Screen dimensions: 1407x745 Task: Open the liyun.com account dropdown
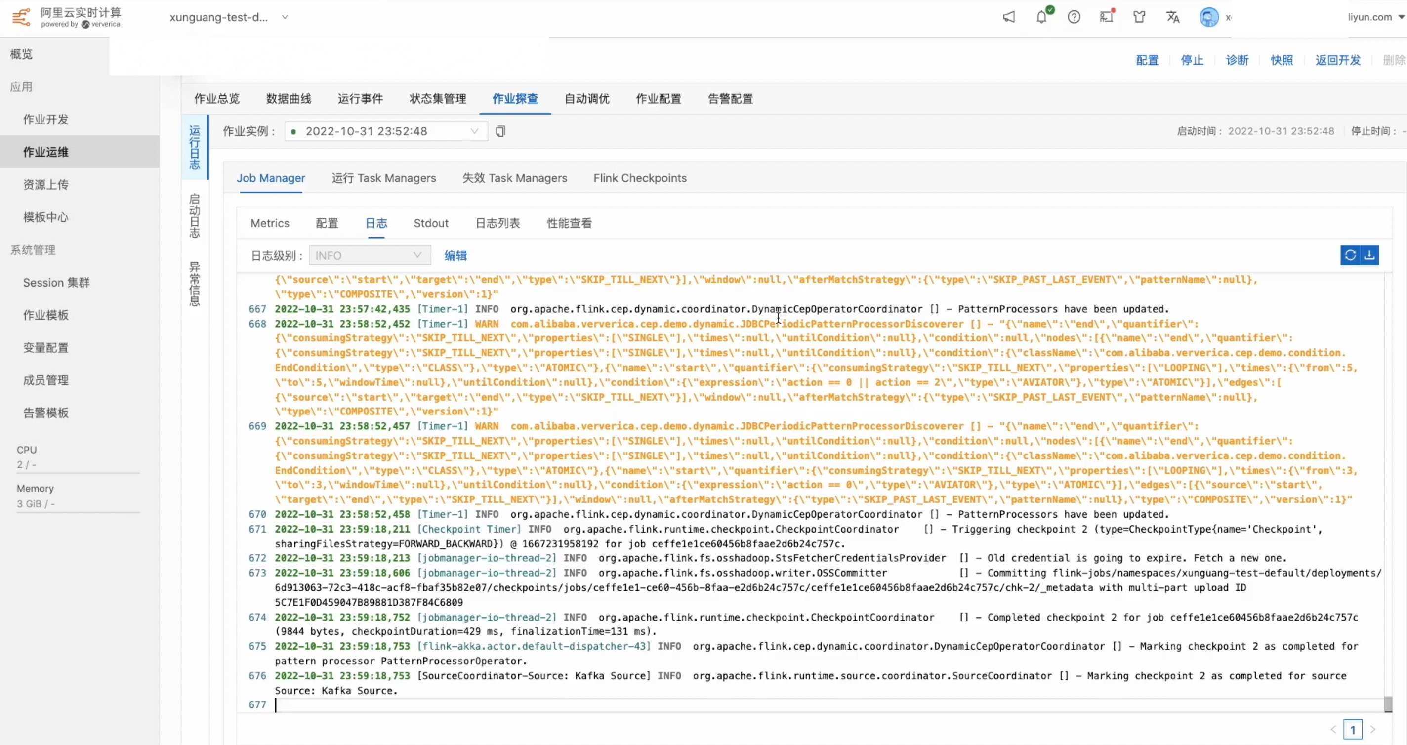(x=1372, y=17)
